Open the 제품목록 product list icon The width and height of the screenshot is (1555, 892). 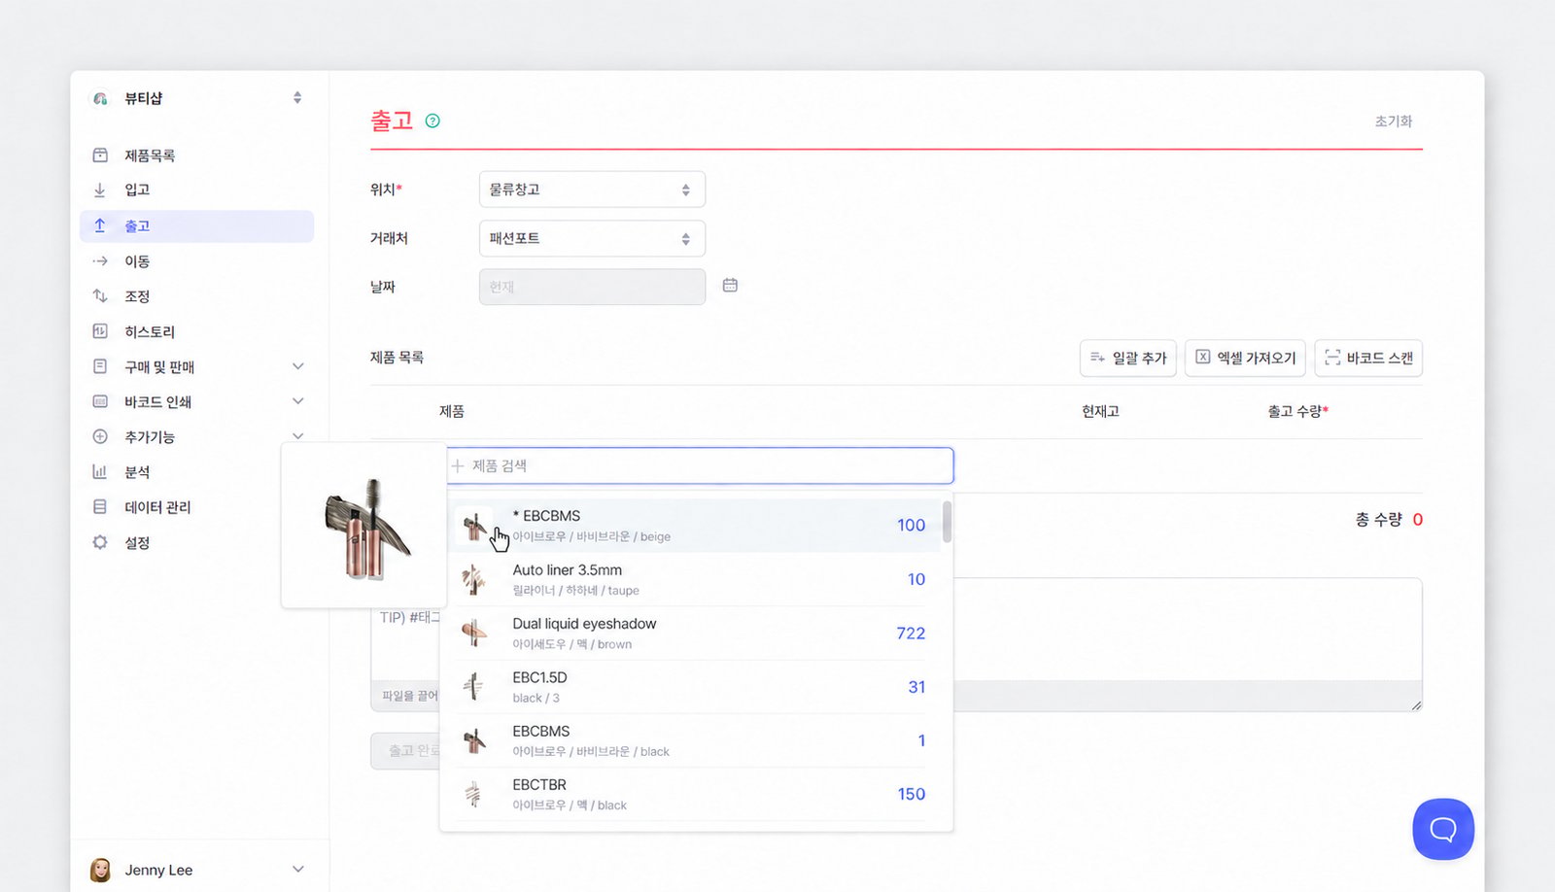(x=100, y=155)
